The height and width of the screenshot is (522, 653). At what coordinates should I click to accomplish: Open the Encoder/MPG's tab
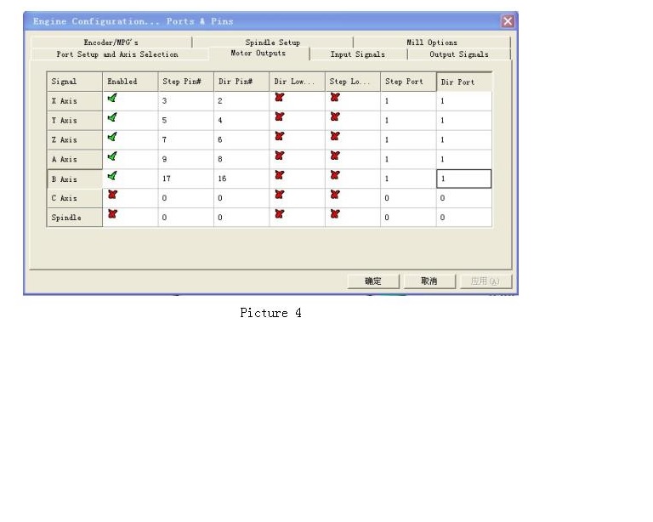pyautogui.click(x=111, y=43)
